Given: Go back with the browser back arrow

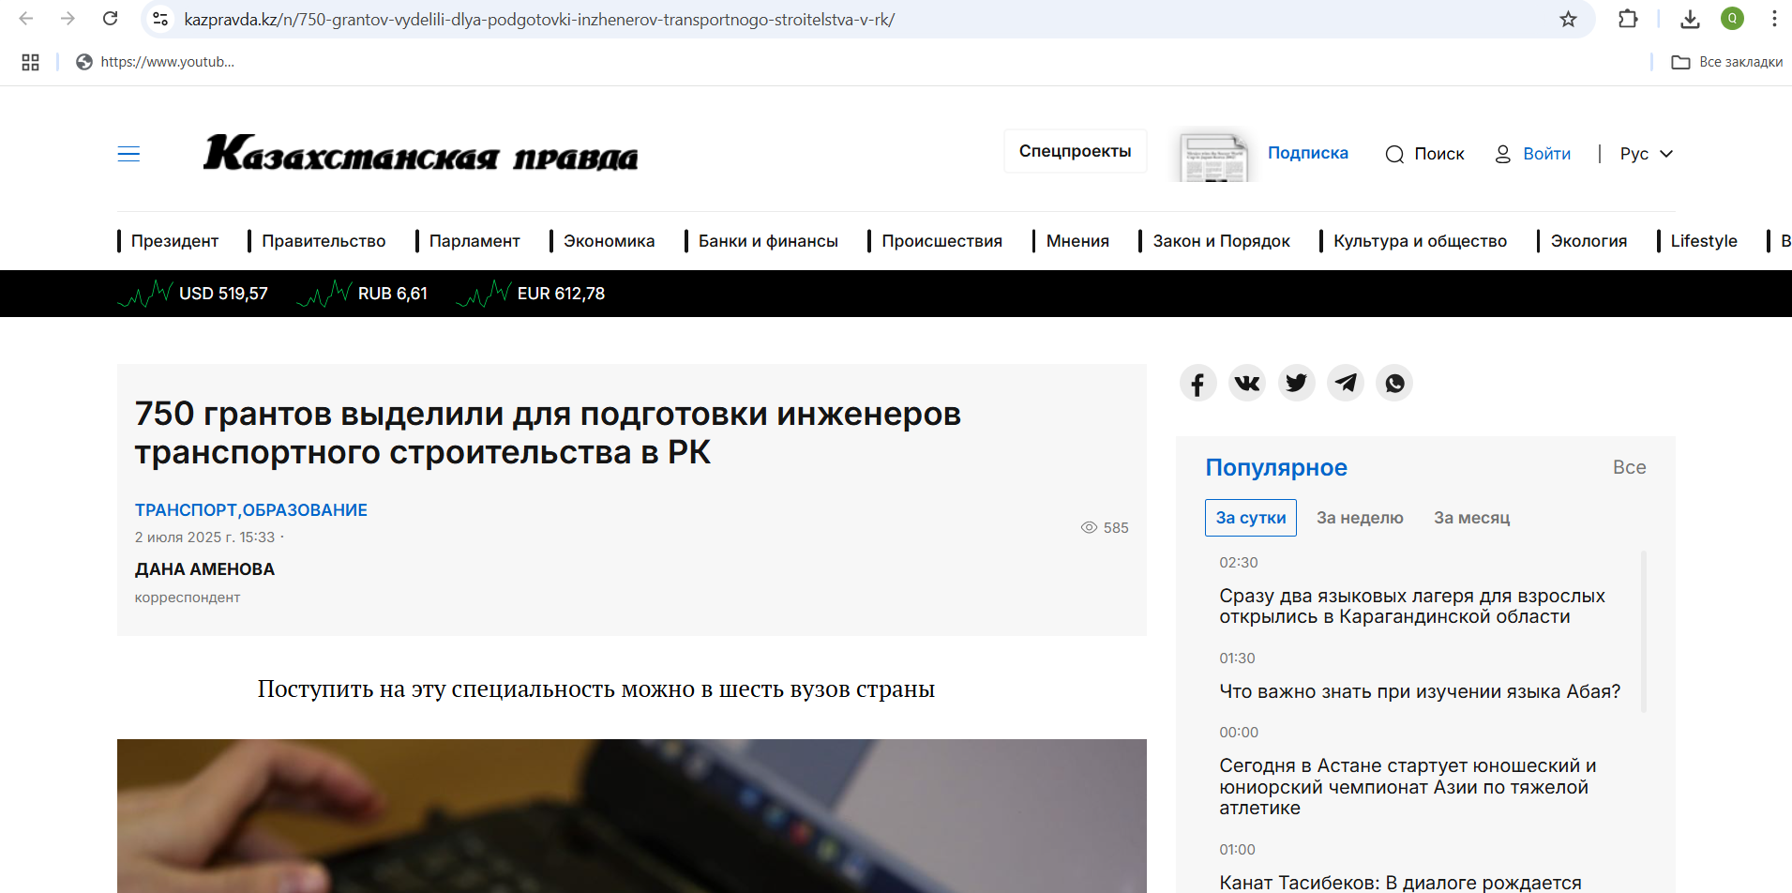Looking at the screenshot, I should [x=26, y=19].
